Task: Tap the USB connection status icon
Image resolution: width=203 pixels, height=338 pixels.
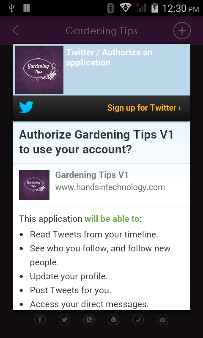Action: (x=12, y=8)
